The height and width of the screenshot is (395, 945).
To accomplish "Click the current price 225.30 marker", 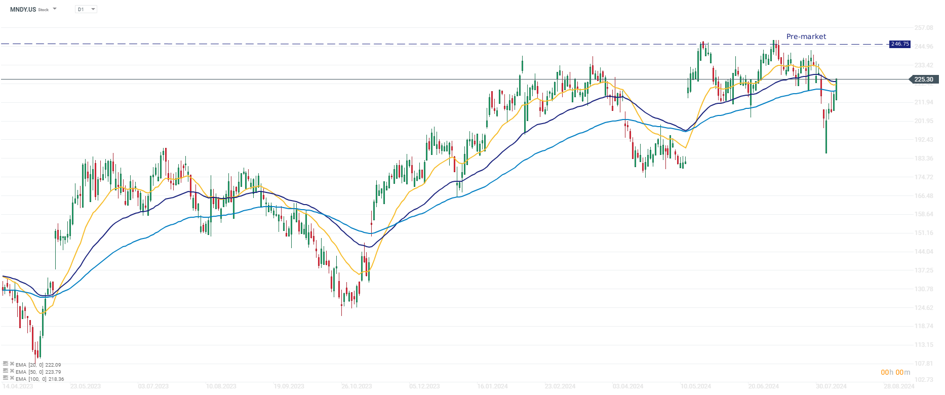I will click(x=924, y=79).
